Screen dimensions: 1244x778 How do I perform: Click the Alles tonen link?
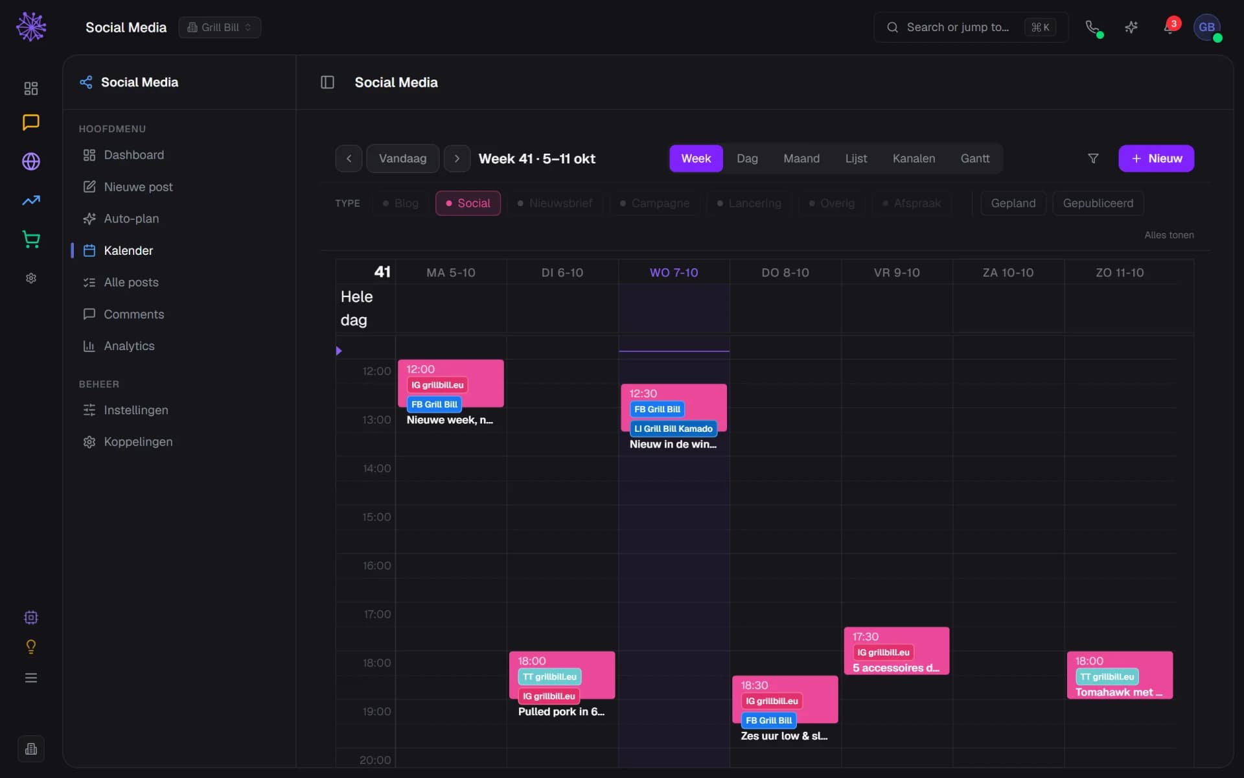coord(1169,235)
